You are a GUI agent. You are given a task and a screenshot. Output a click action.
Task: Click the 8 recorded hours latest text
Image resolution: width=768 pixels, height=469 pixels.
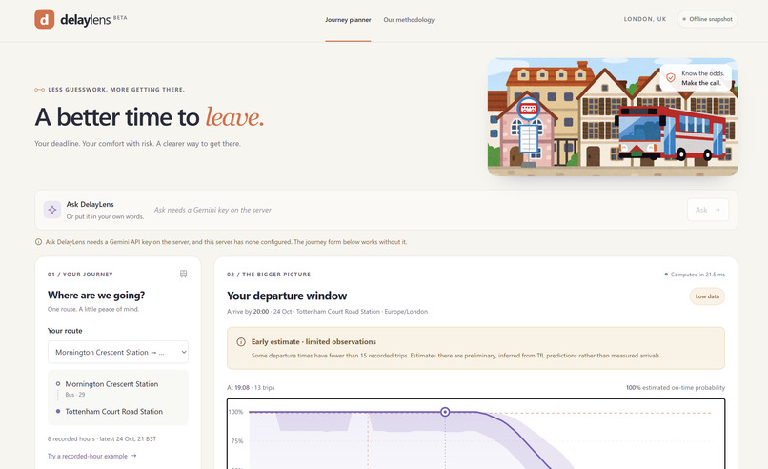click(102, 439)
